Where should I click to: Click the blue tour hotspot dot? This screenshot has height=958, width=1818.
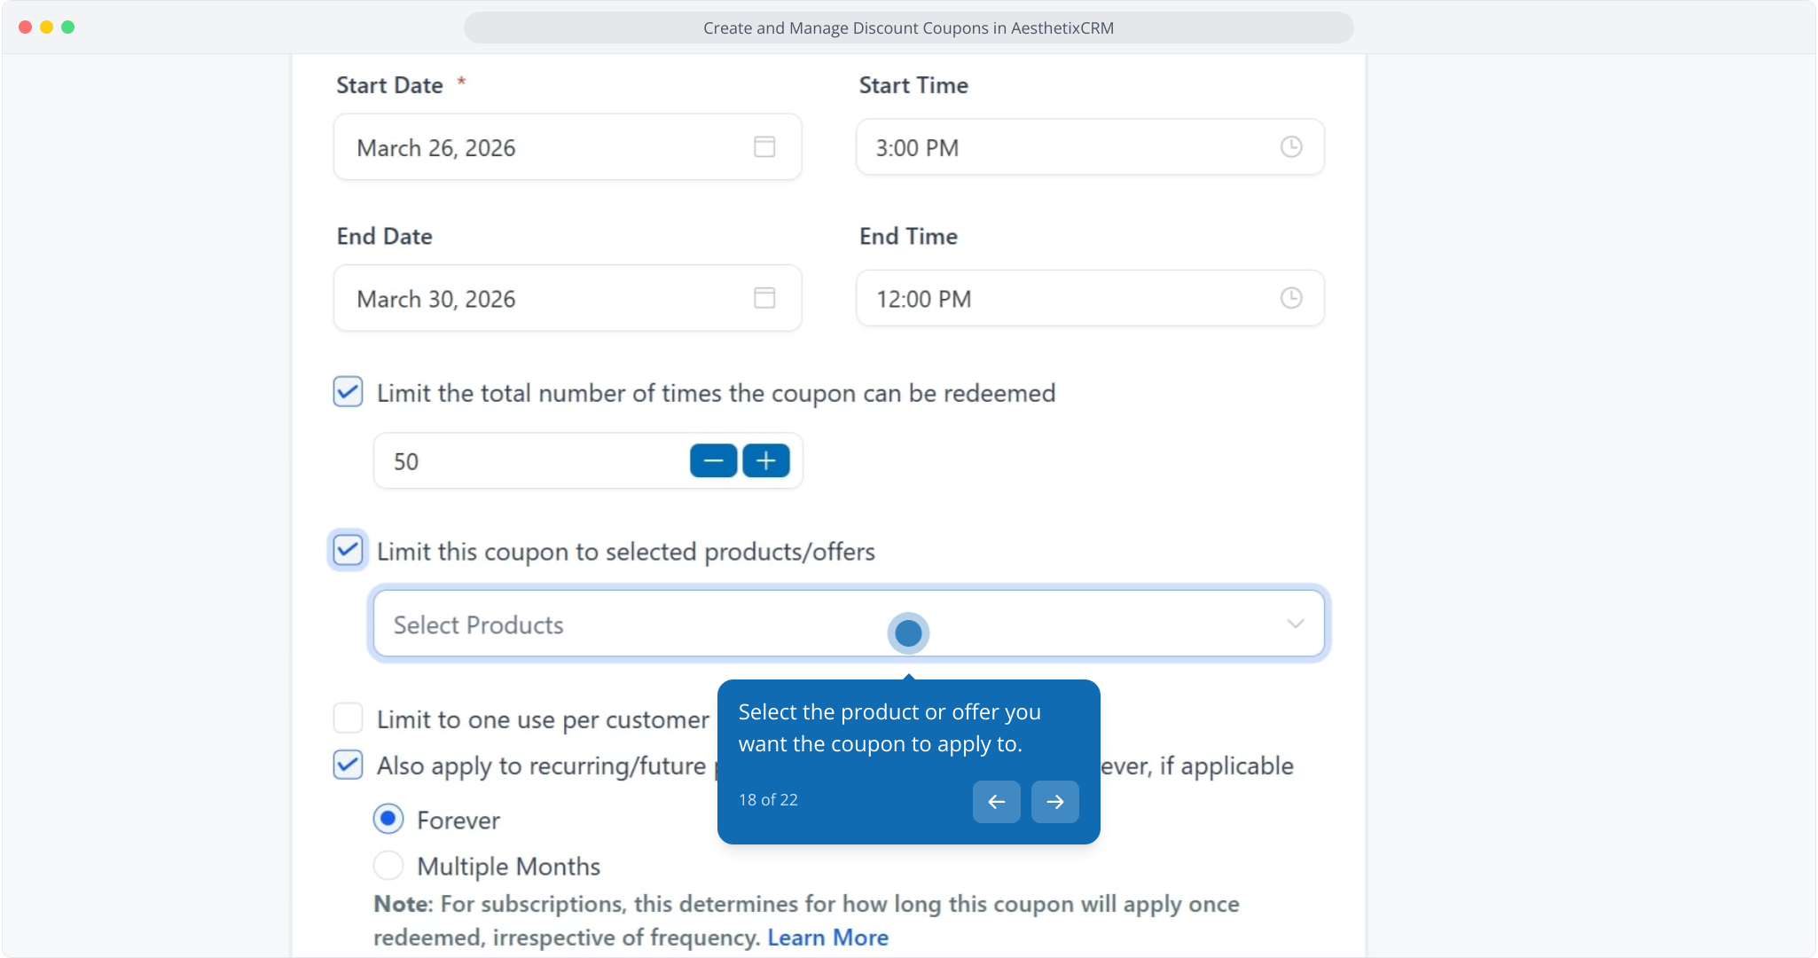point(908,633)
